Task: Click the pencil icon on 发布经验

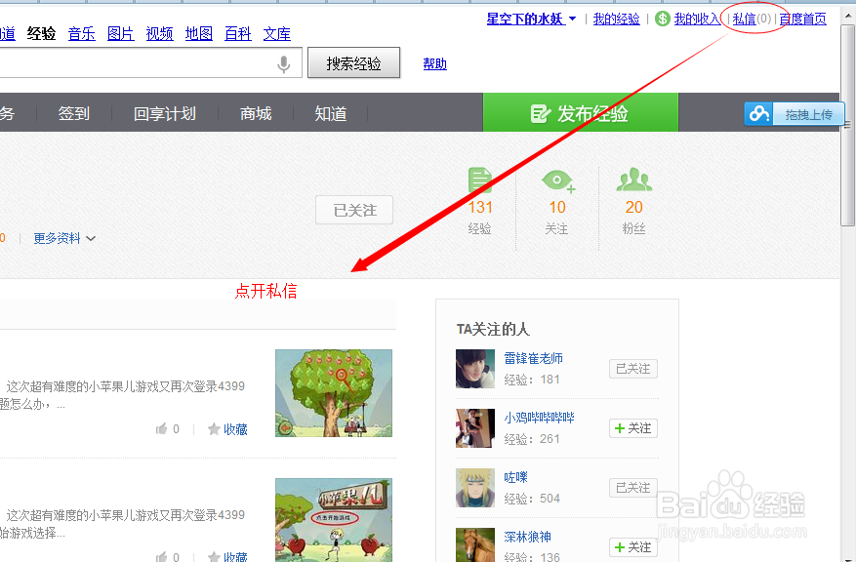Action: click(540, 113)
